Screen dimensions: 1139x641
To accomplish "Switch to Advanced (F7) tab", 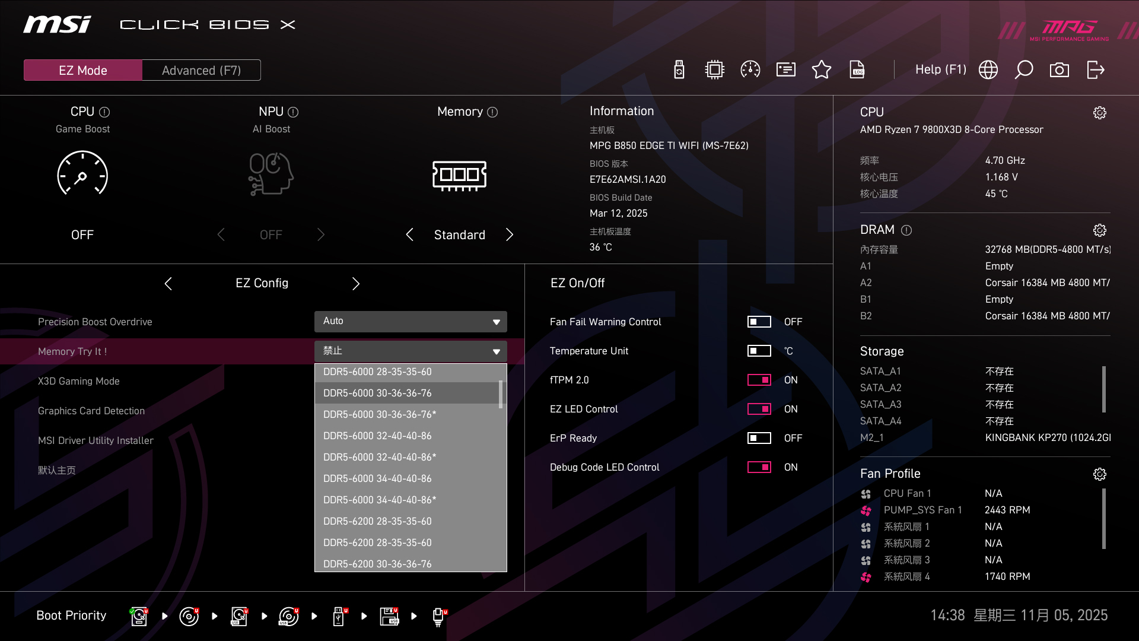I will click(201, 70).
